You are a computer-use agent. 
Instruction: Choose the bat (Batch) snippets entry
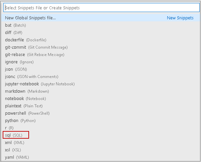point(15,25)
